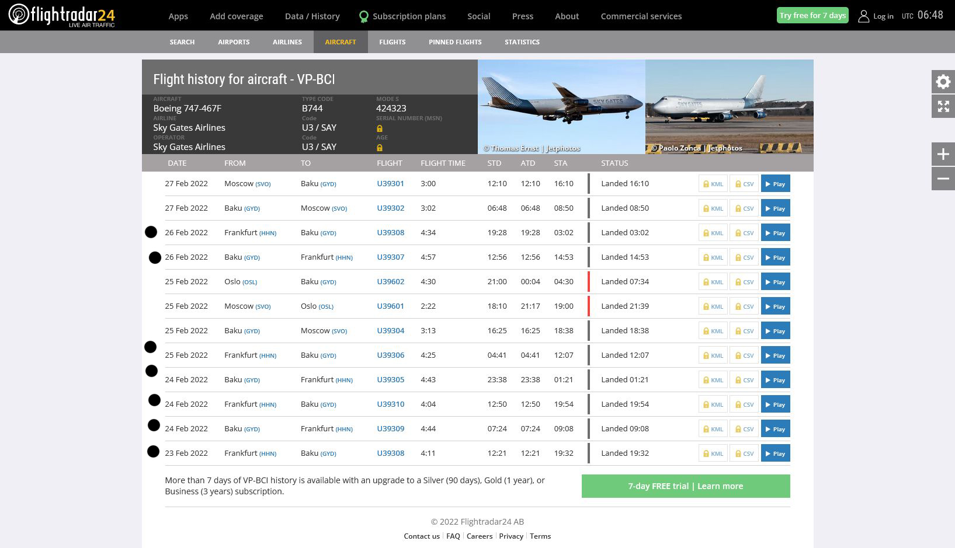
Task: Open flight number U39307 link
Action: click(x=390, y=257)
